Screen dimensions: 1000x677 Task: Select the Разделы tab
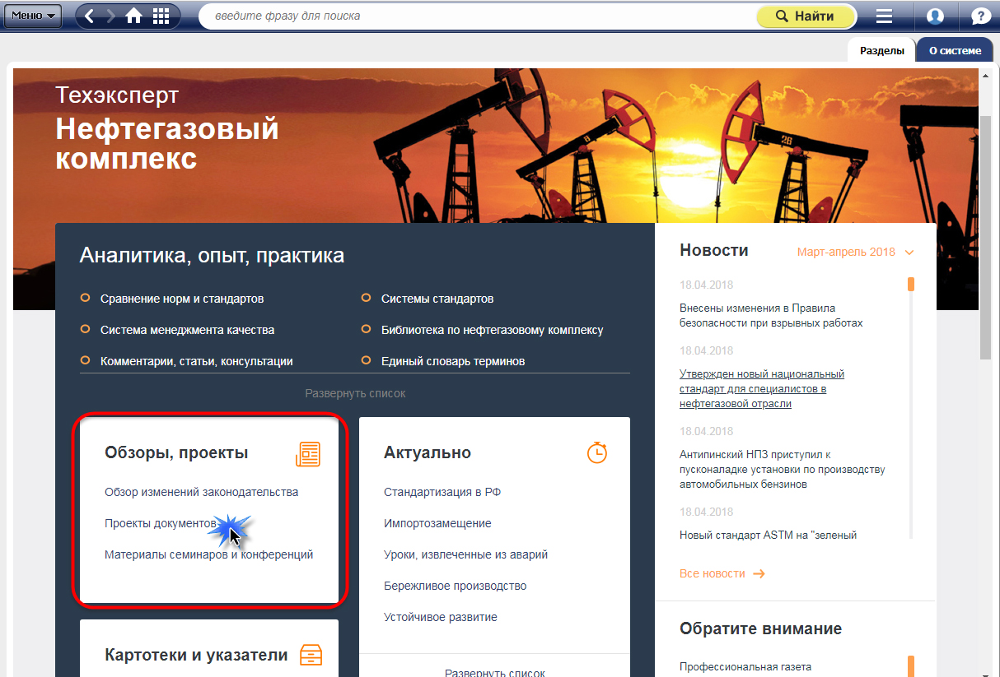tap(881, 50)
